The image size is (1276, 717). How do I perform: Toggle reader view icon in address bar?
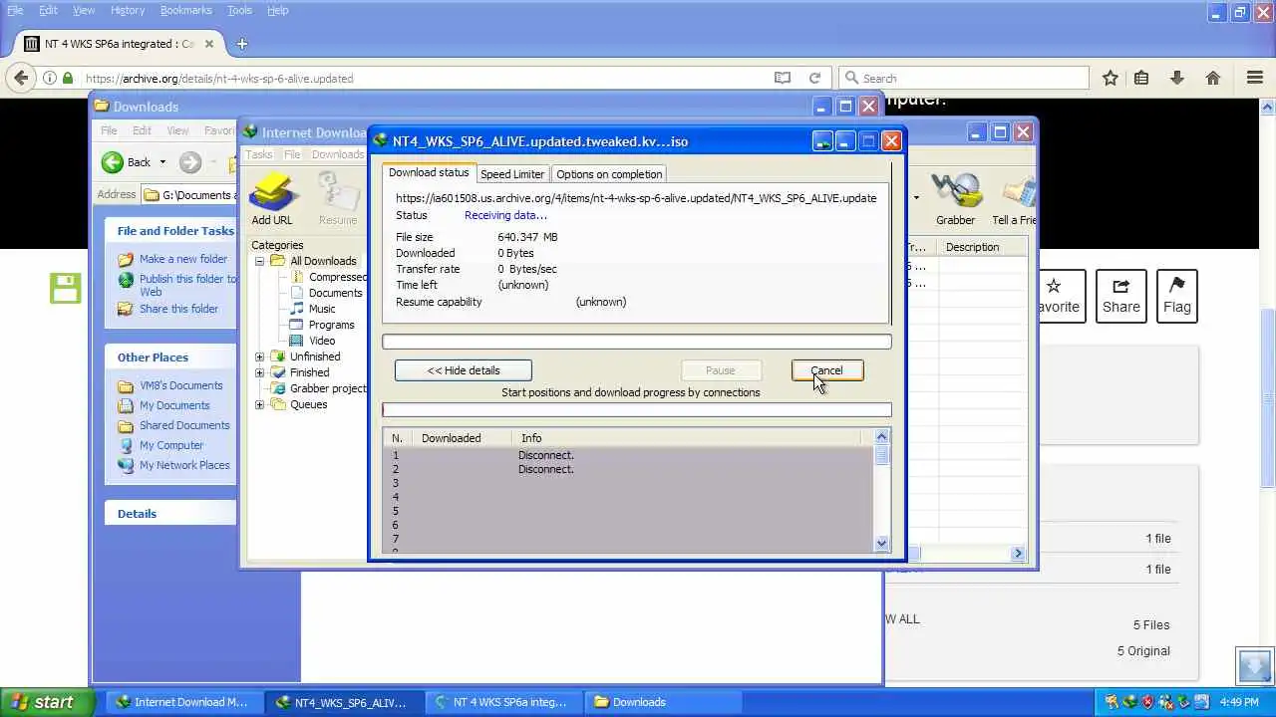(783, 78)
